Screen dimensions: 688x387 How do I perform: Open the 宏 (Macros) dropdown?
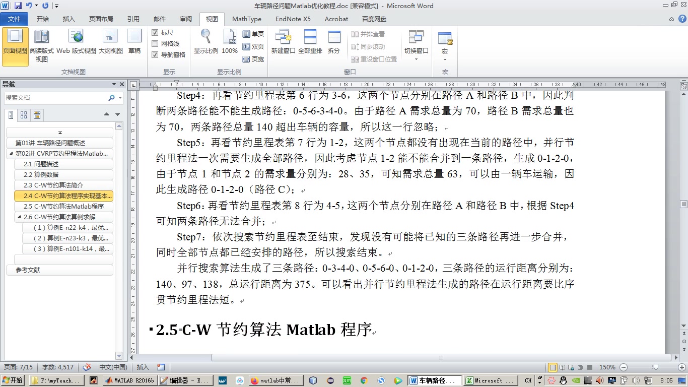tap(445, 58)
